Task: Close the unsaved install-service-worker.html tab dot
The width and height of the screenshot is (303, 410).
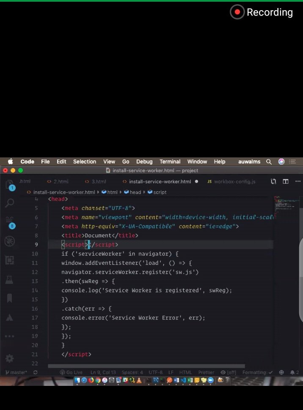Action: tap(196, 182)
